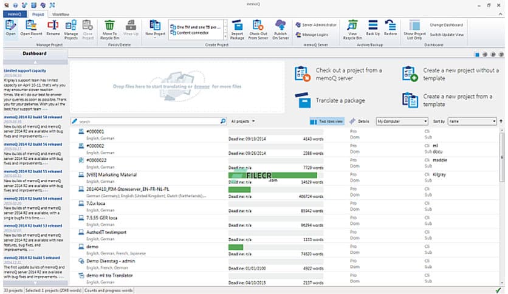Open Manage Logins
This screenshot has height=294, width=508.
click(x=312, y=35)
